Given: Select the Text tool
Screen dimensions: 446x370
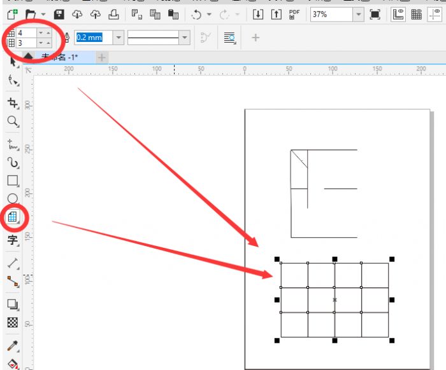Looking at the screenshot, I should [13, 240].
